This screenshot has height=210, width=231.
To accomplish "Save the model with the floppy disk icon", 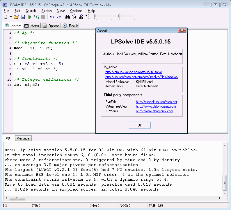I will [x=23, y=17].
